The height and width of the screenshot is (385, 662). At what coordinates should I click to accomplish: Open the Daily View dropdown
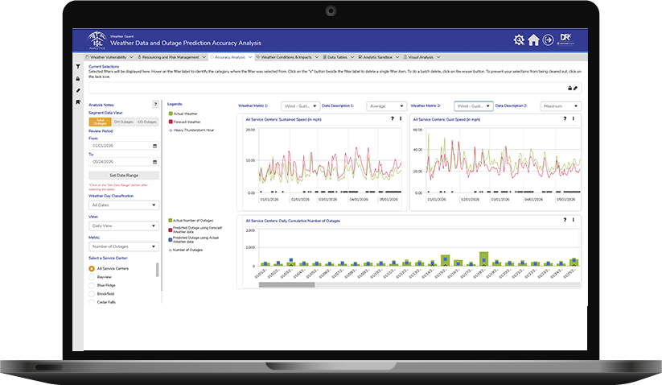124,226
